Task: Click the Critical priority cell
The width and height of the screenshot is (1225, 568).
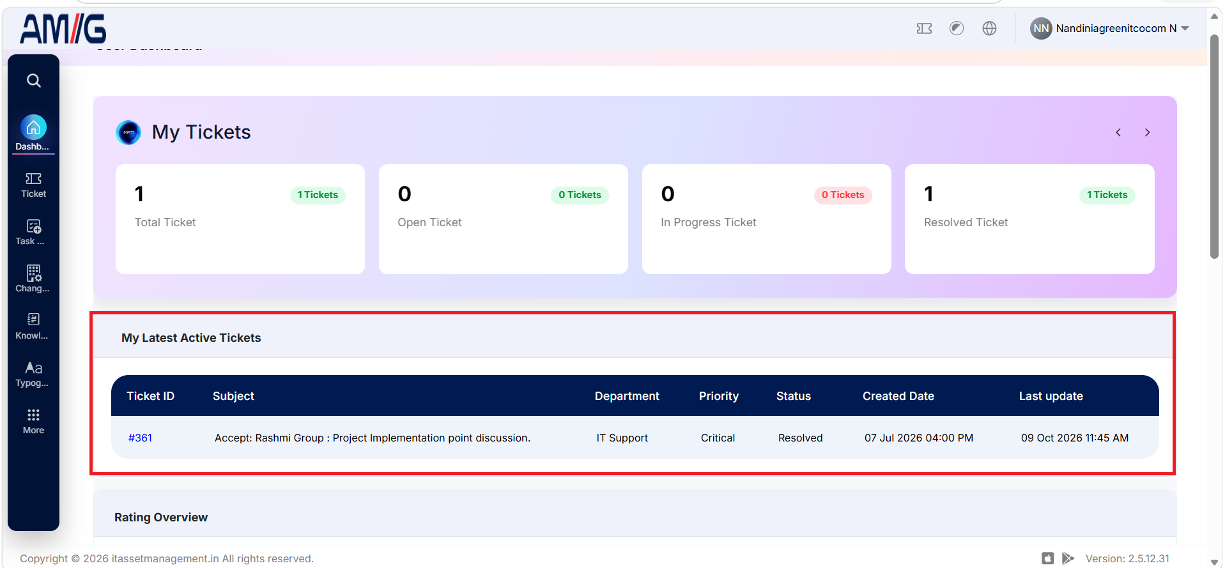Action: [718, 438]
